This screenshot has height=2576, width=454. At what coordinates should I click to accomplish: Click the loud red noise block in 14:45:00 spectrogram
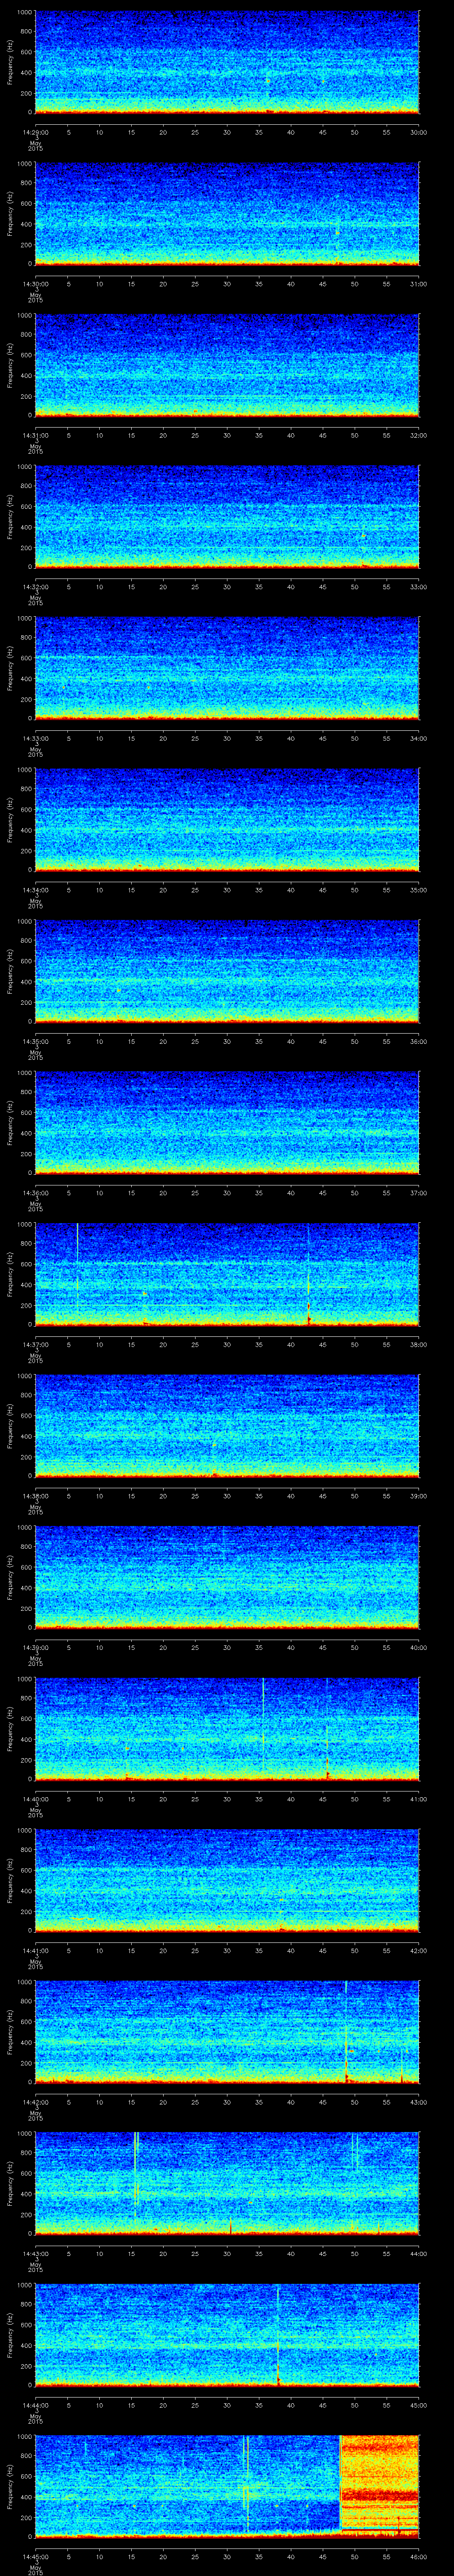coord(379,2486)
